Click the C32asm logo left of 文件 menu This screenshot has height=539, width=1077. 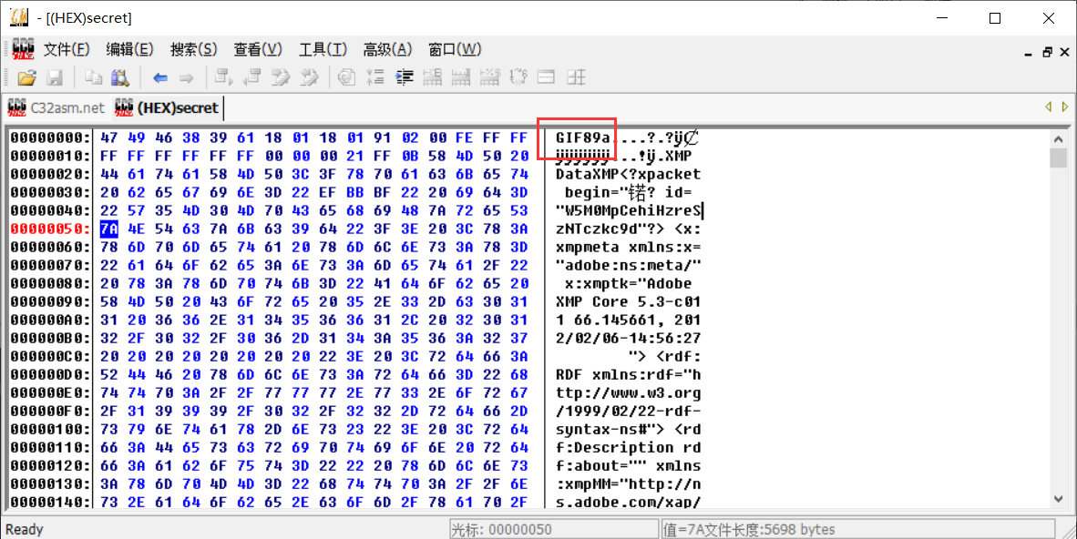(x=24, y=49)
